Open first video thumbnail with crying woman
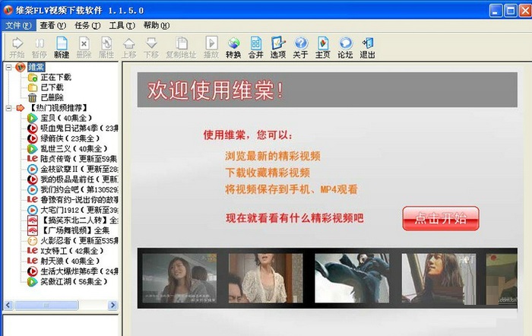This screenshot has width=532, height=336. point(179,278)
